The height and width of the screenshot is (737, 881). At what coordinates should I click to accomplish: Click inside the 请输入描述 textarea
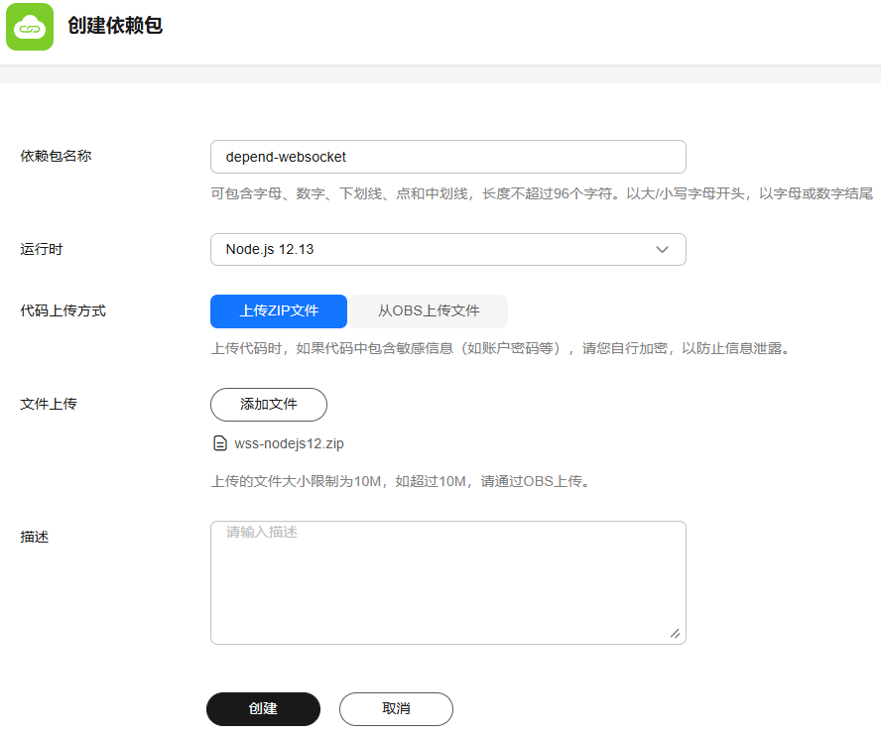(x=447, y=582)
